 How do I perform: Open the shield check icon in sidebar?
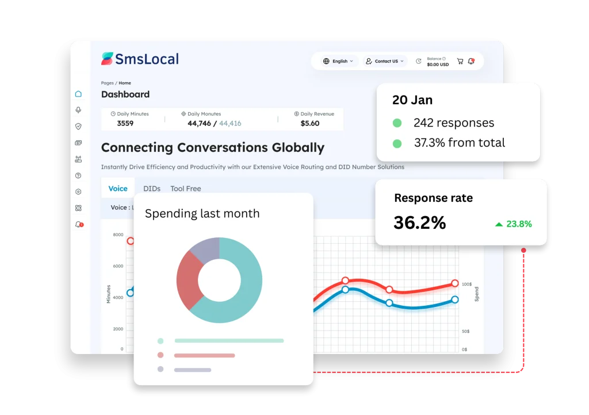[x=79, y=126]
